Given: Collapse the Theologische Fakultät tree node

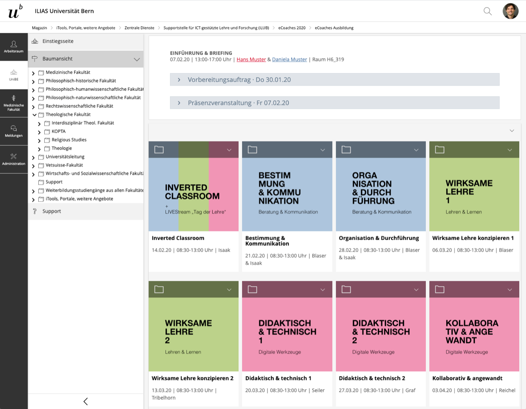Looking at the screenshot, I should 34,115.
